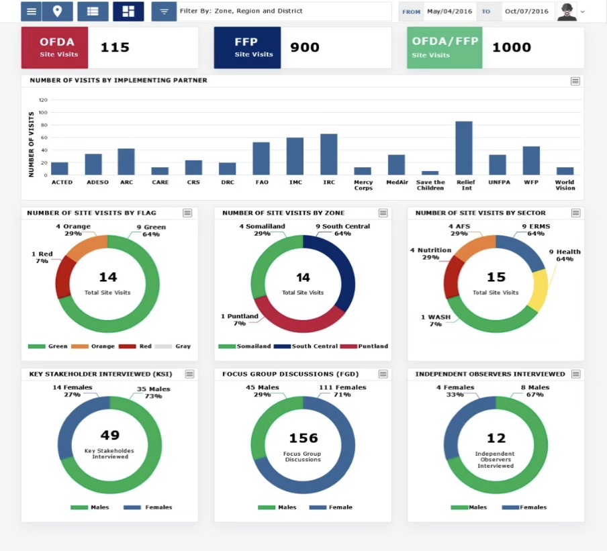Screen dimensions: 607x551
Task: Select the FFP Site Visits tile
Action: tap(247, 48)
